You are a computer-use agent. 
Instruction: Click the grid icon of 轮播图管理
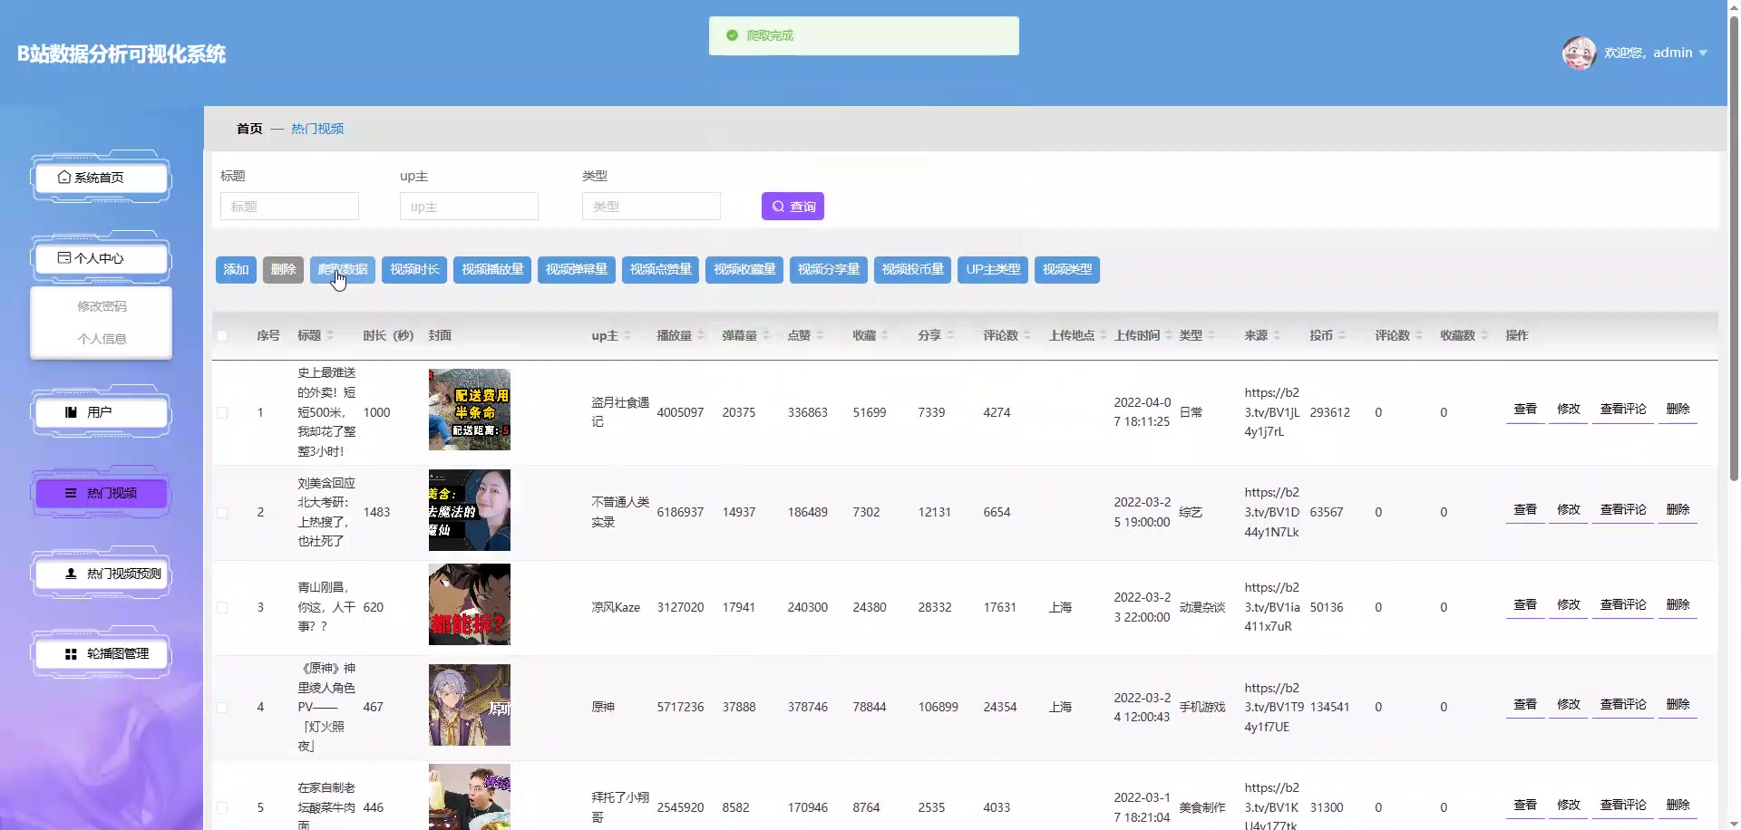71,653
